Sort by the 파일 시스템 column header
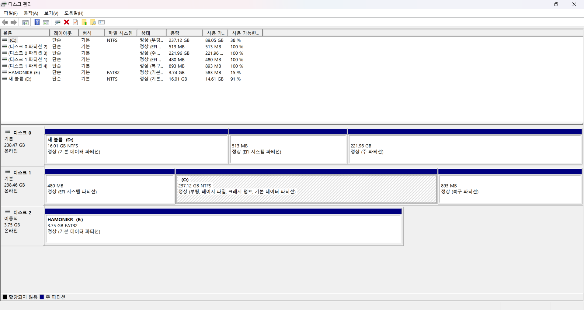Screen dimensions: 584x310 pyautogui.click(x=120, y=33)
